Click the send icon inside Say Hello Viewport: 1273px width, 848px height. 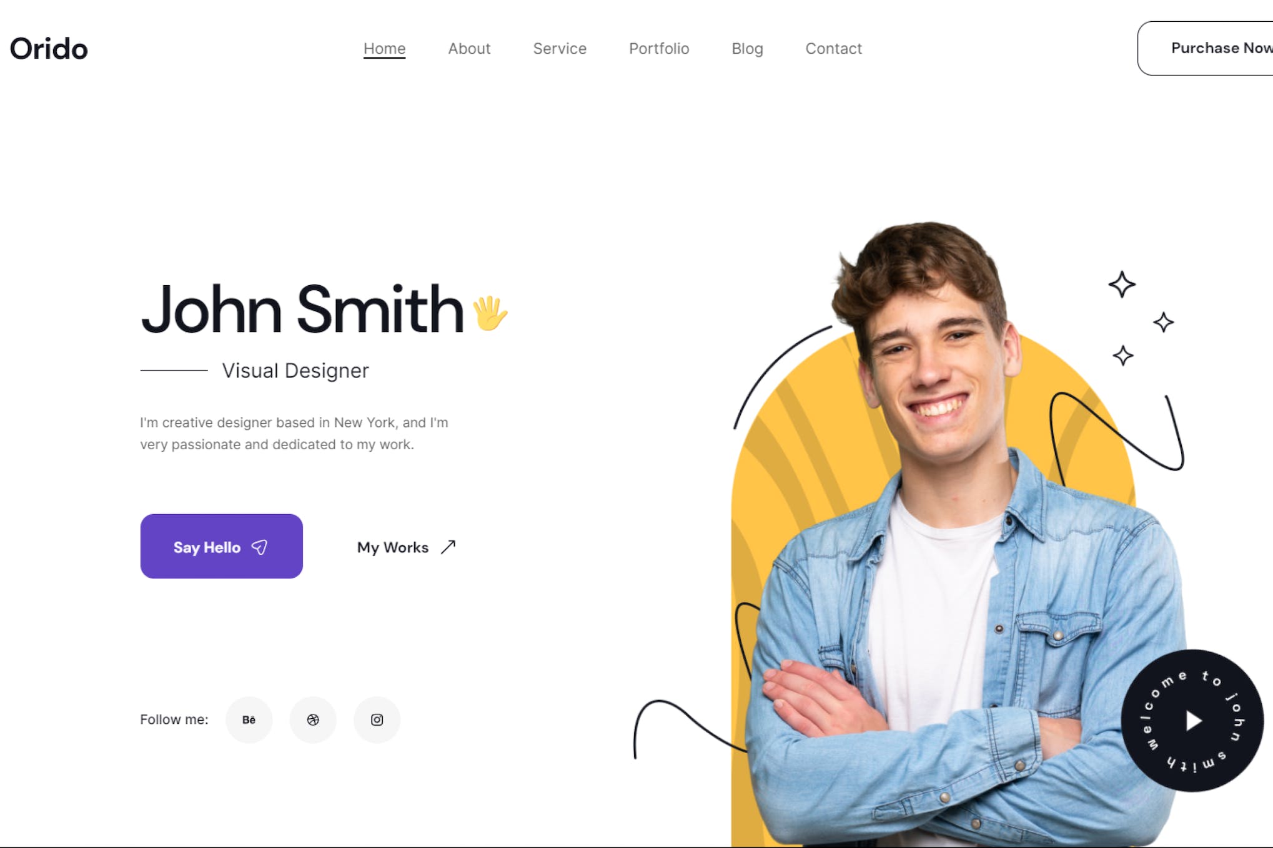coord(259,547)
